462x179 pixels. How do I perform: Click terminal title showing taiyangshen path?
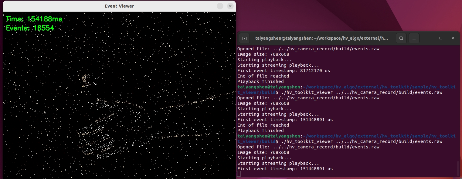322,38
